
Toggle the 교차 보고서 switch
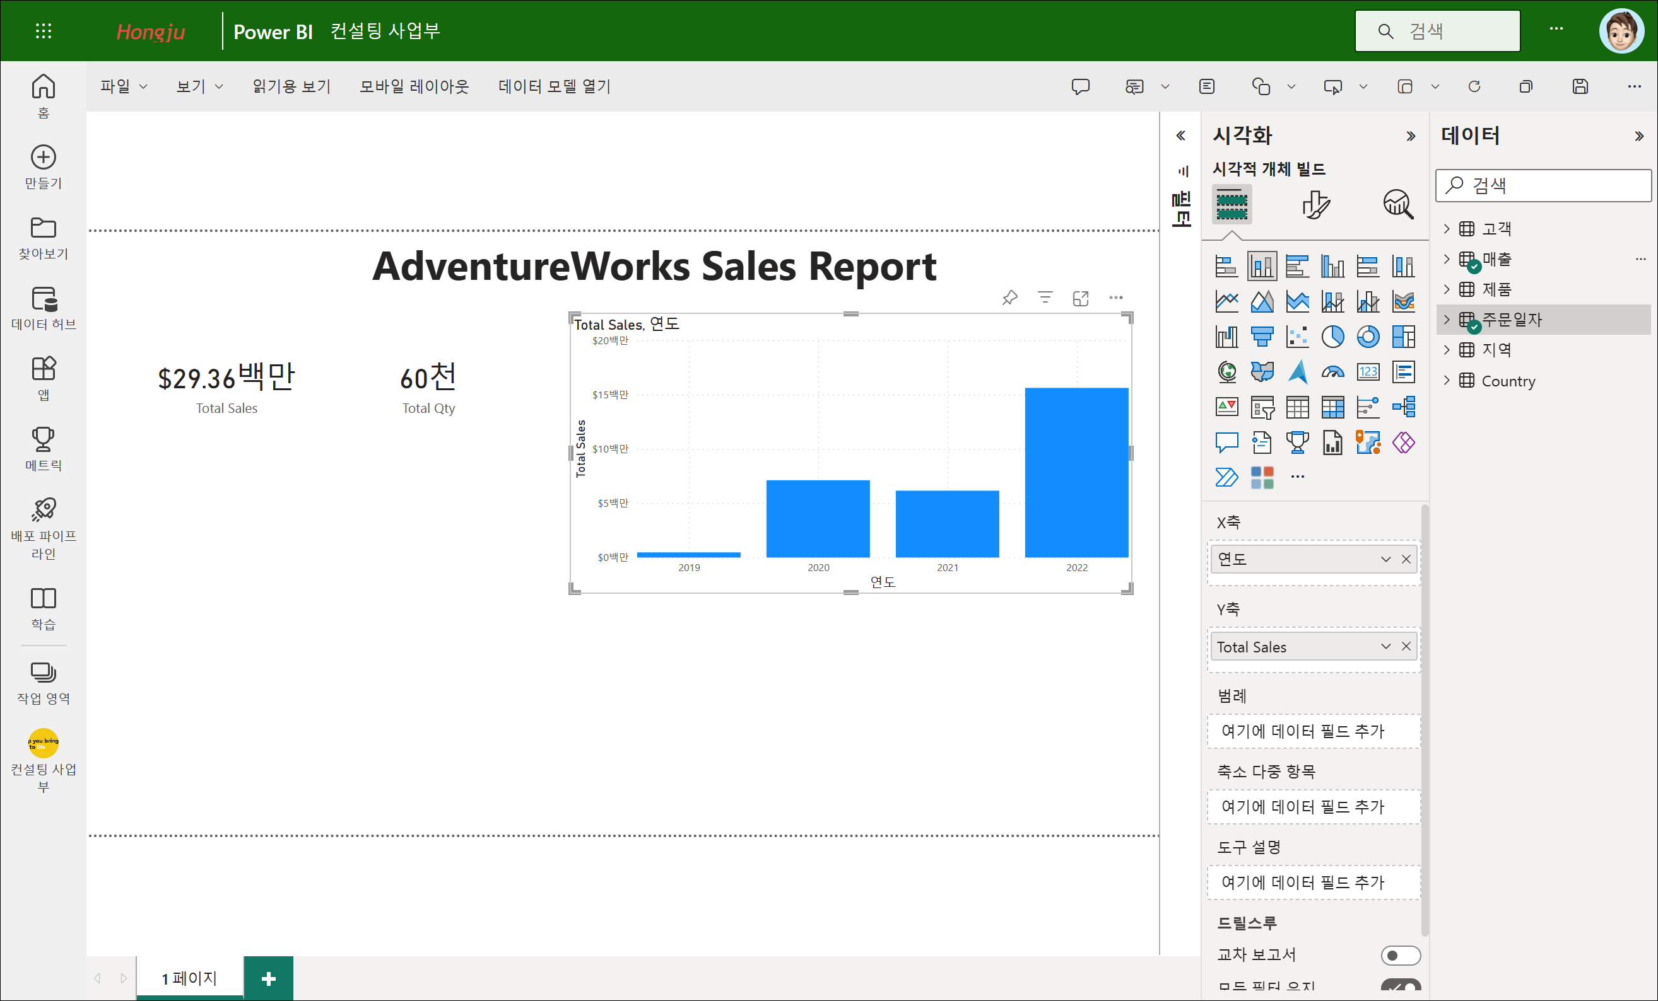tap(1401, 954)
